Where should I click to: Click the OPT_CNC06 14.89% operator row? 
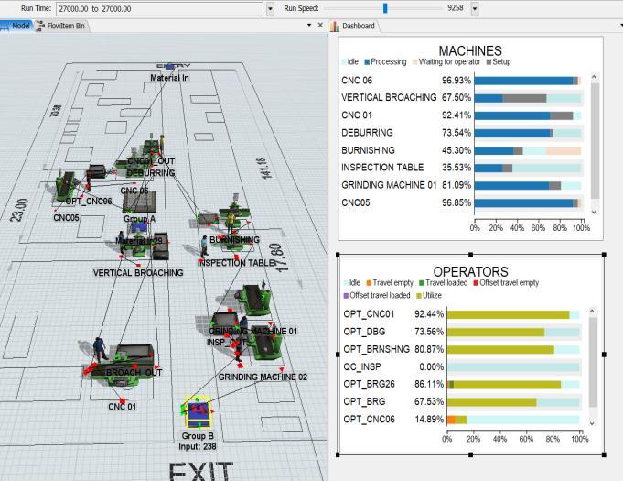click(461, 420)
